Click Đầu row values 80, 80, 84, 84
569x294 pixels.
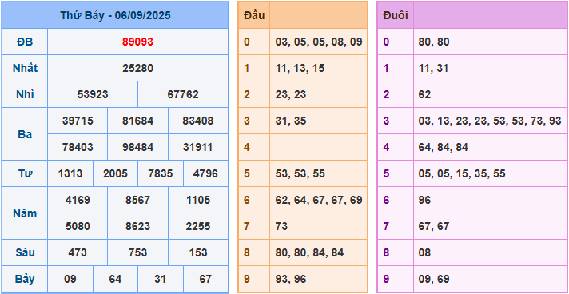309,252
